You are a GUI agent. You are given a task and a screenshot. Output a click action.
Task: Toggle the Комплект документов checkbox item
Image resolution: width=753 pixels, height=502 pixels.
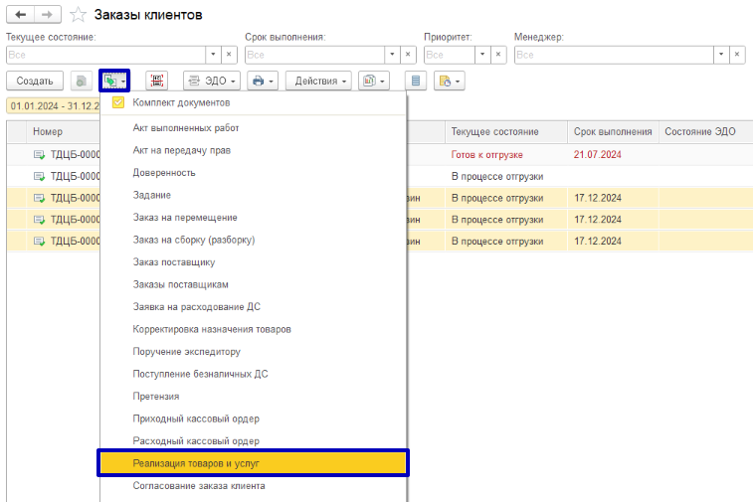click(x=118, y=102)
